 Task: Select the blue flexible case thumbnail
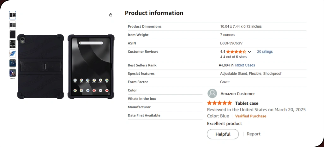13,54
